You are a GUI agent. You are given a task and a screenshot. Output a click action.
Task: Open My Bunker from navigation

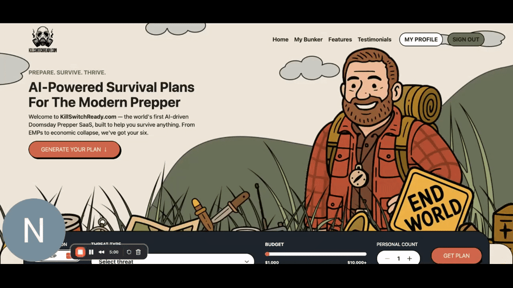(x=308, y=39)
